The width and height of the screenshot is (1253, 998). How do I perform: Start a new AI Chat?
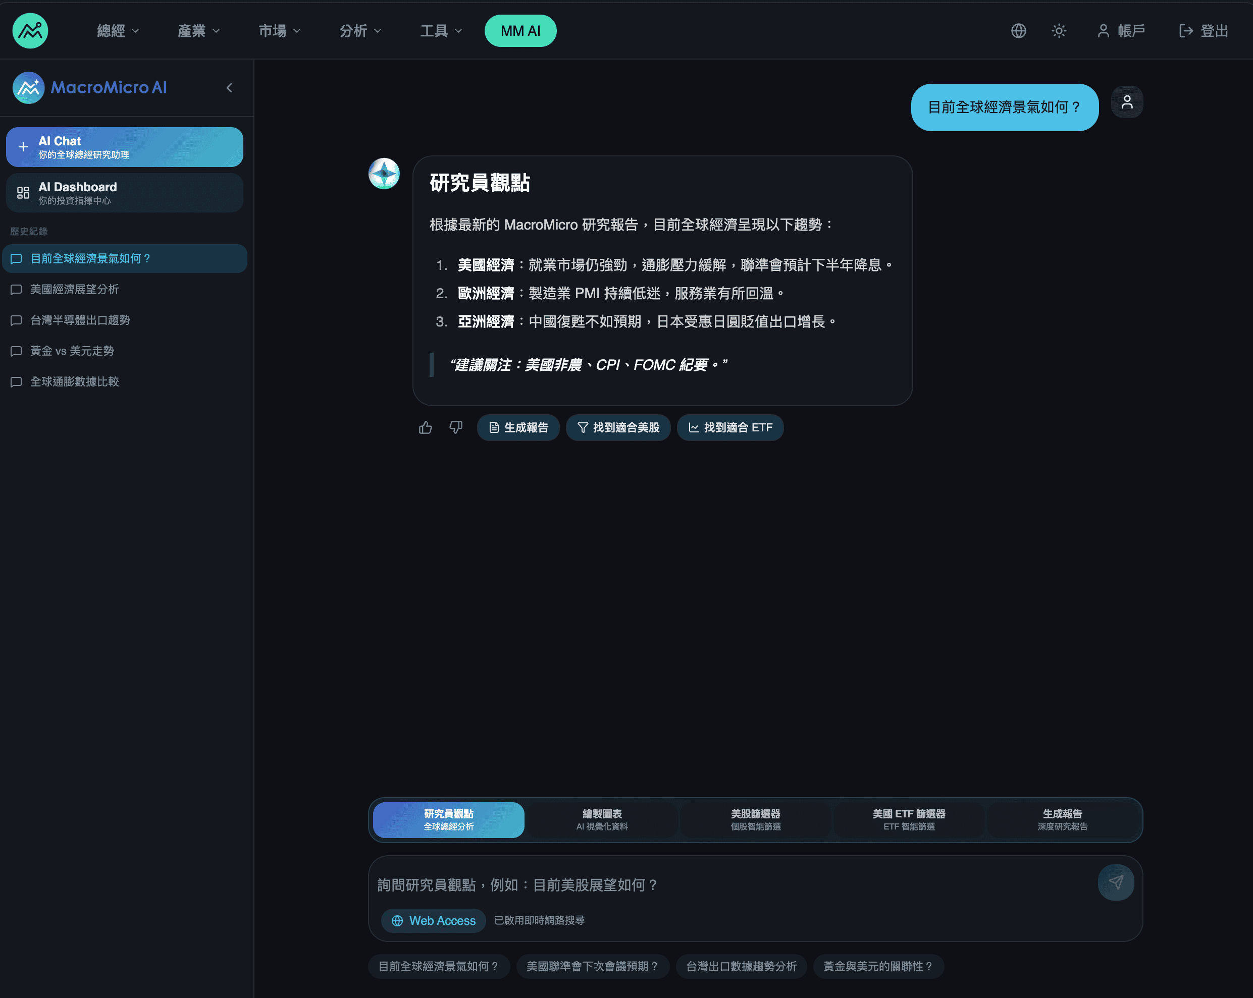pos(124,147)
